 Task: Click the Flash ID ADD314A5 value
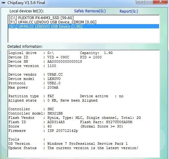(x=56, y=122)
